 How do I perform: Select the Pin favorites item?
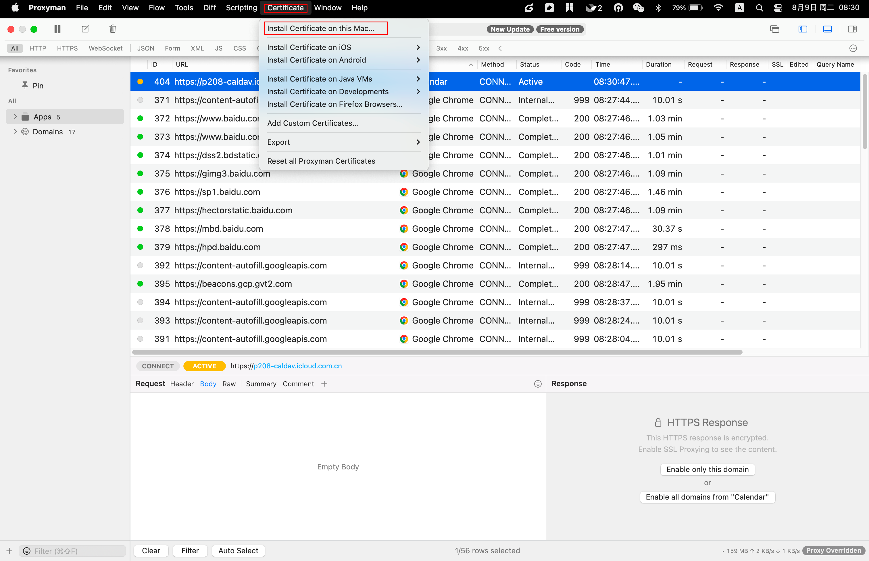click(38, 86)
